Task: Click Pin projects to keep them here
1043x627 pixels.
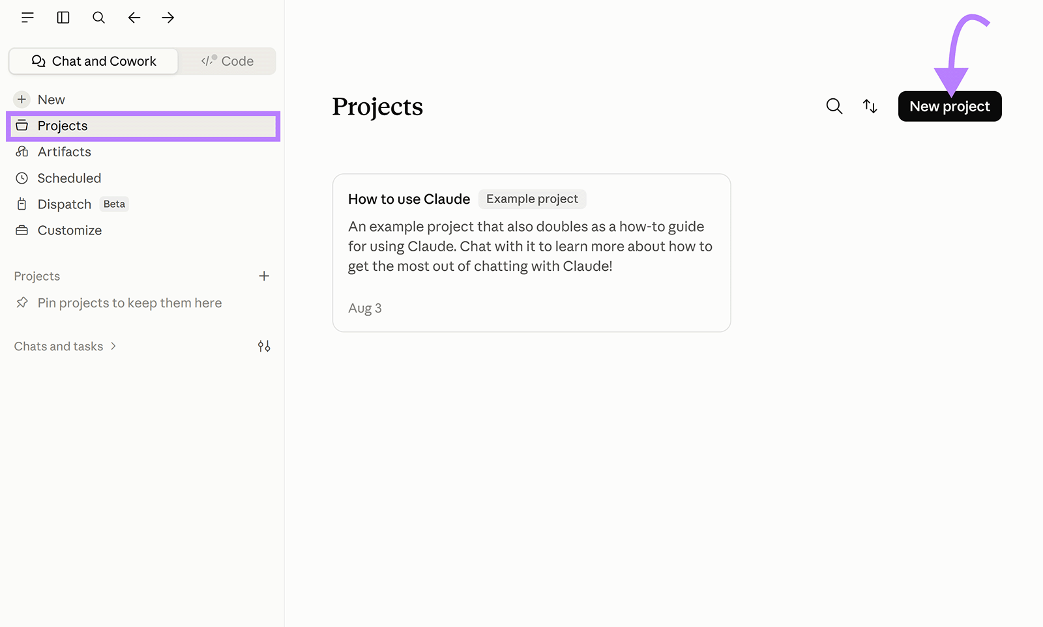Action: pyautogui.click(x=130, y=303)
